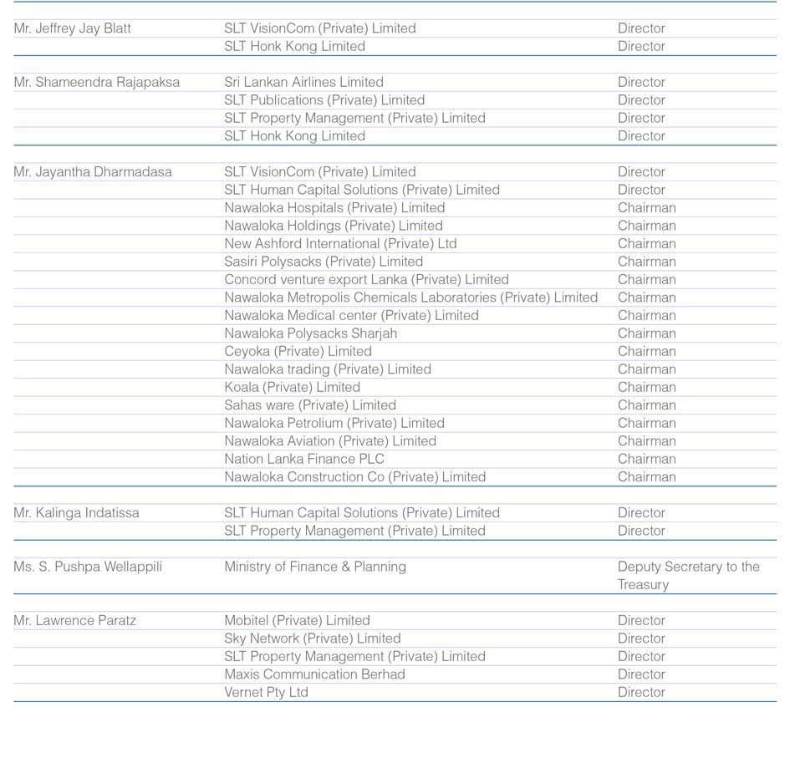Click Mr. Lawrence Paratz name
This screenshot has height=758, width=790.
point(74,620)
